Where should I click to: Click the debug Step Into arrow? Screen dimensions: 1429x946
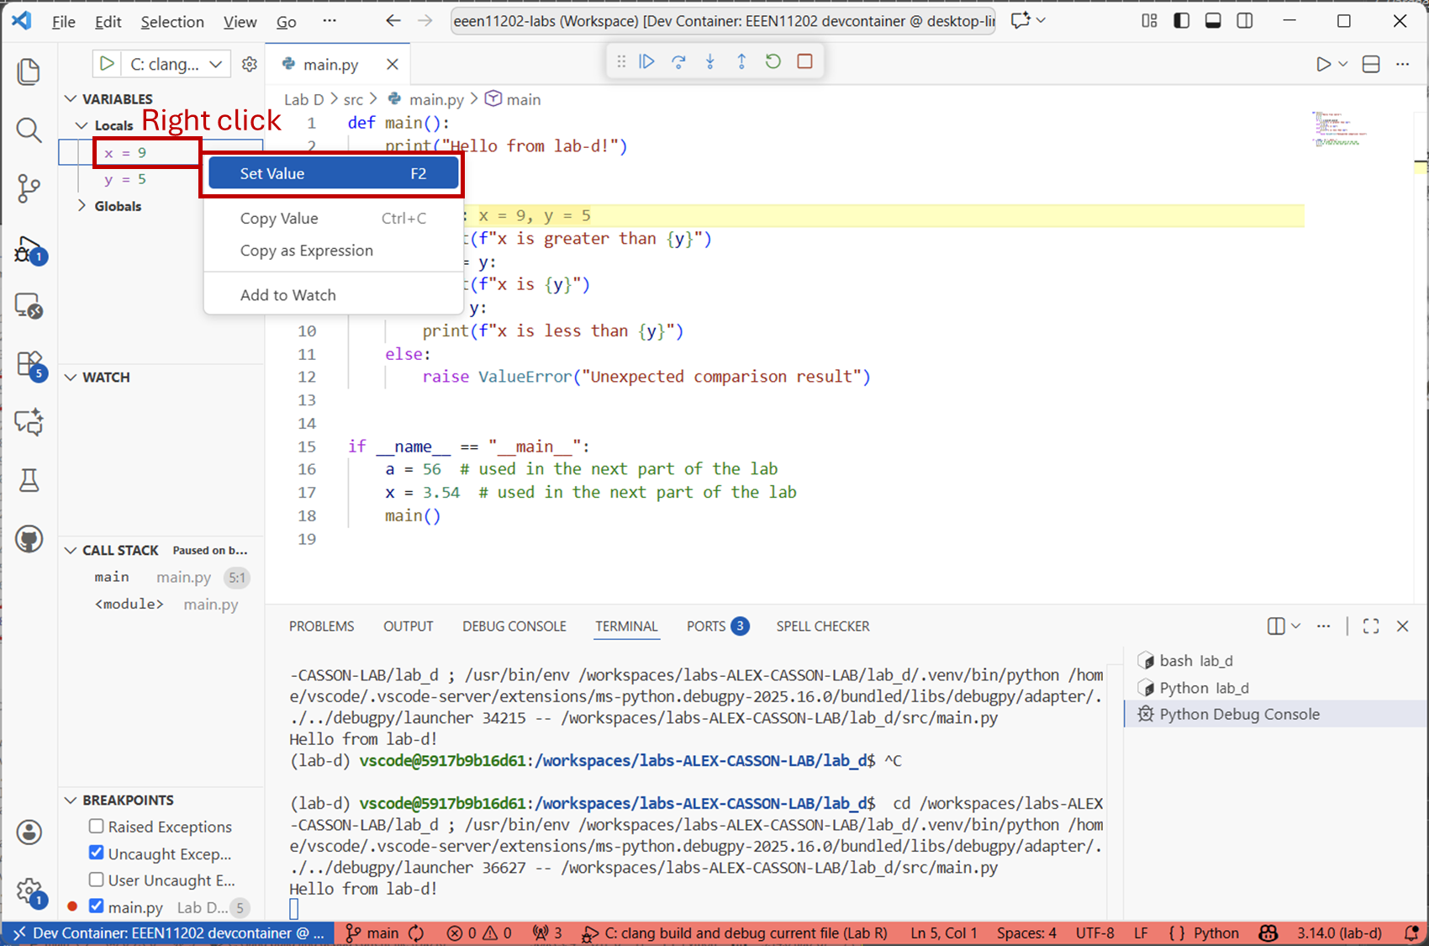pyautogui.click(x=710, y=61)
